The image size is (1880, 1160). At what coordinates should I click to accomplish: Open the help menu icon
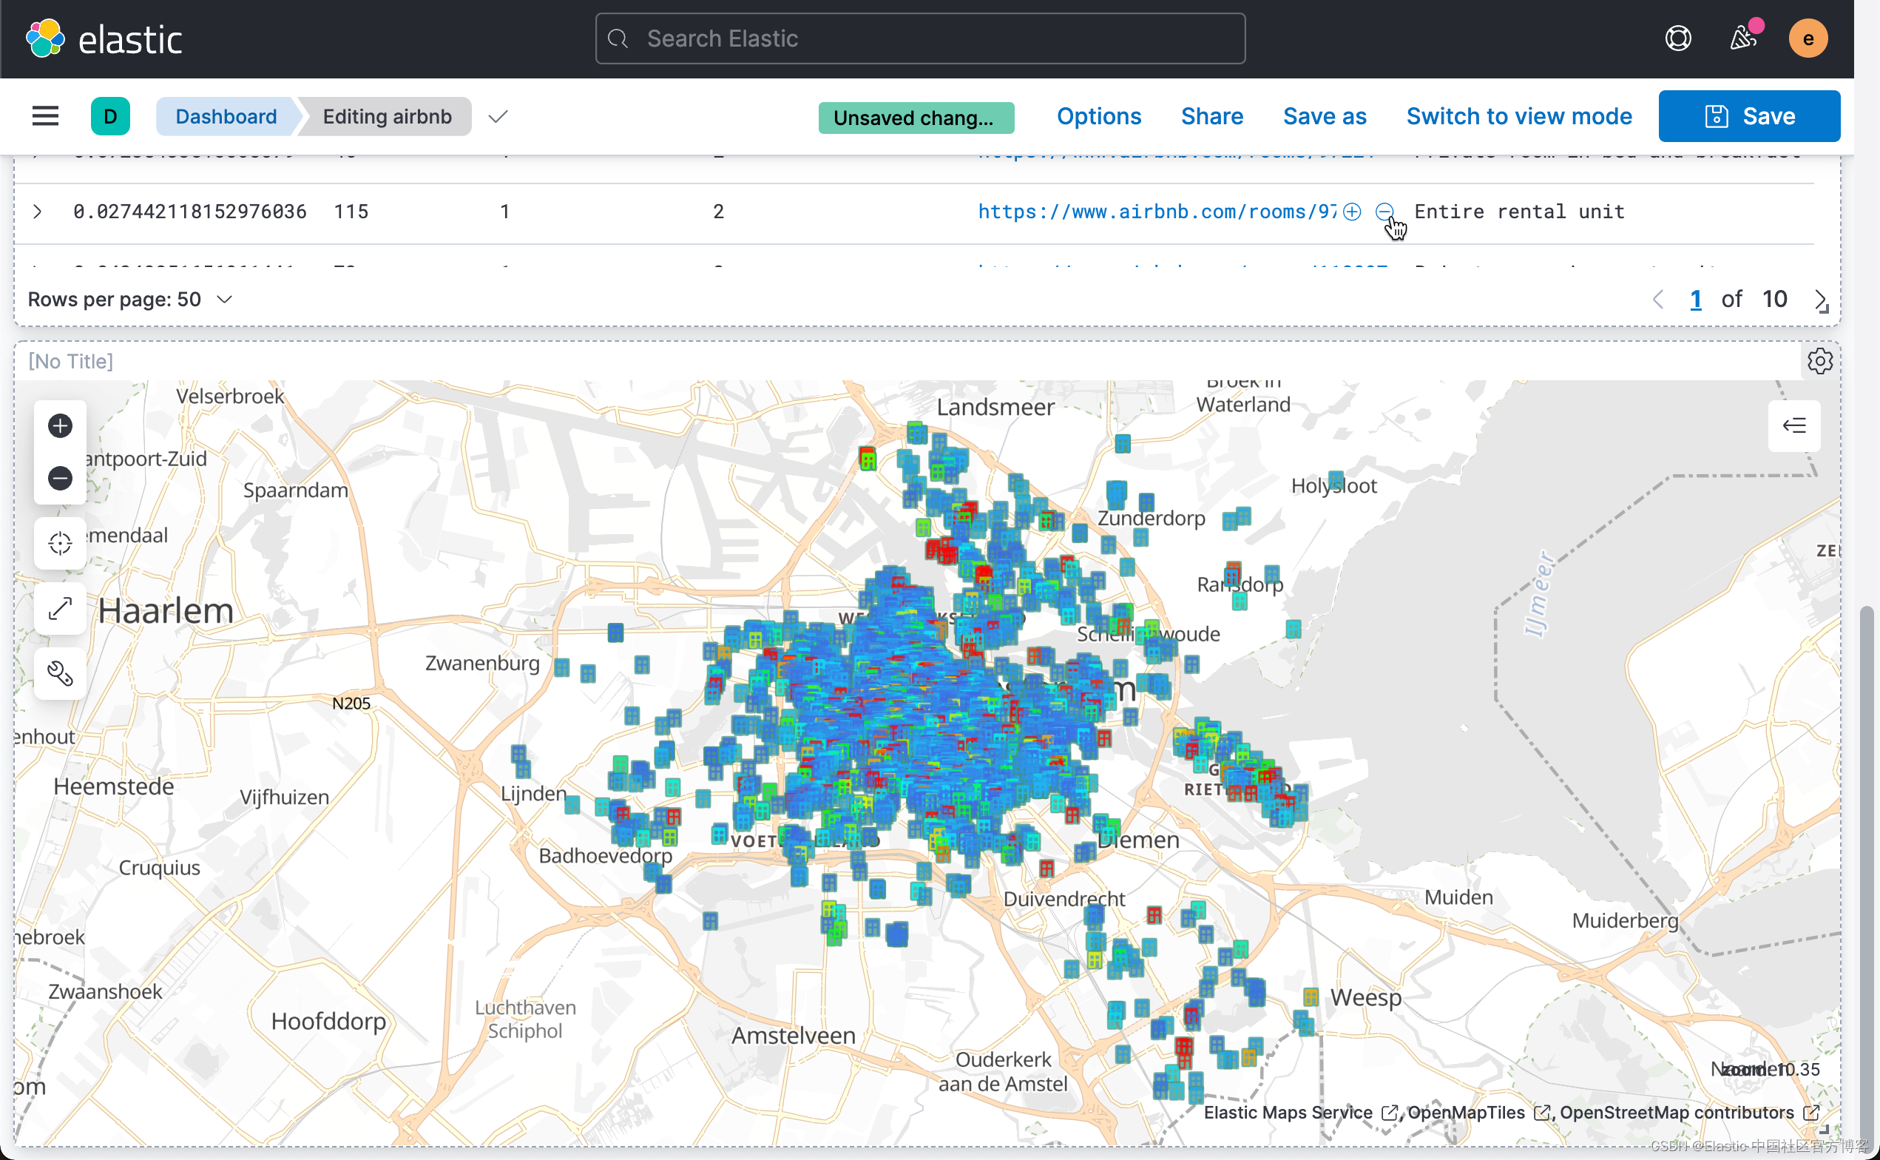pos(1678,38)
